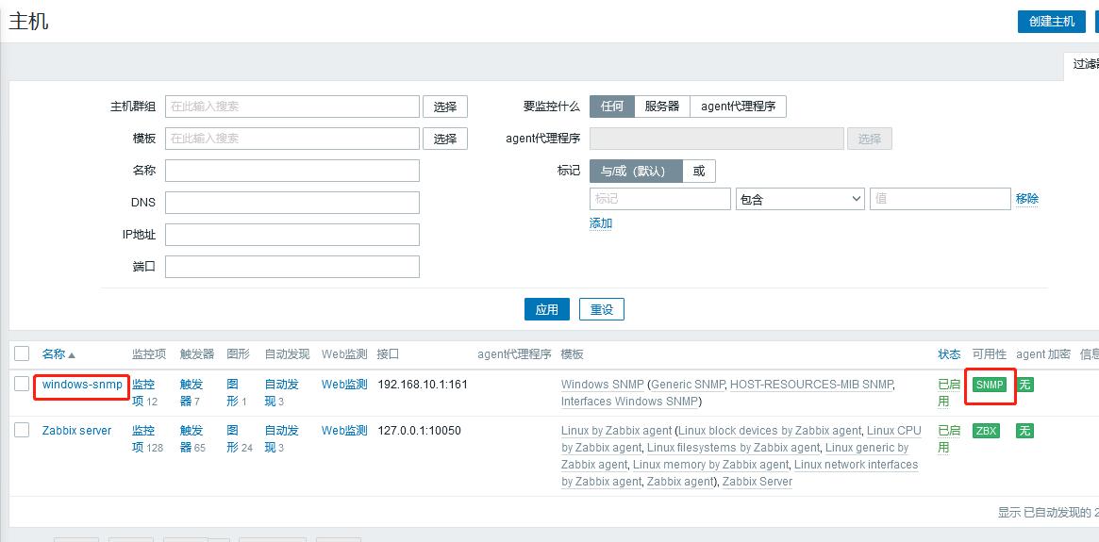Screen dimensions: 1099x542
Task: Click the green ZBX availability badge
Action: (x=986, y=431)
